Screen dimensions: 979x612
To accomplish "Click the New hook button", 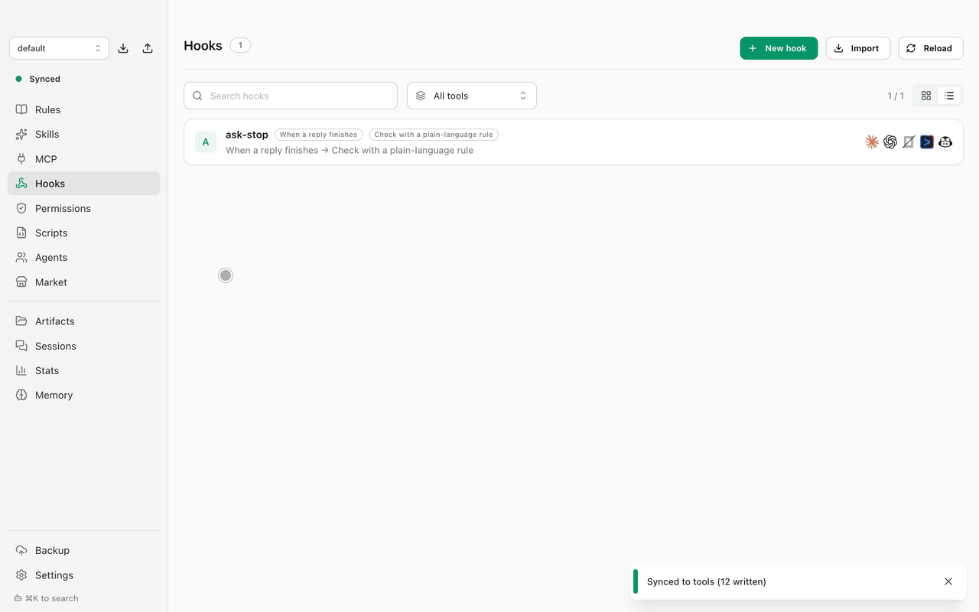I will pyautogui.click(x=779, y=48).
